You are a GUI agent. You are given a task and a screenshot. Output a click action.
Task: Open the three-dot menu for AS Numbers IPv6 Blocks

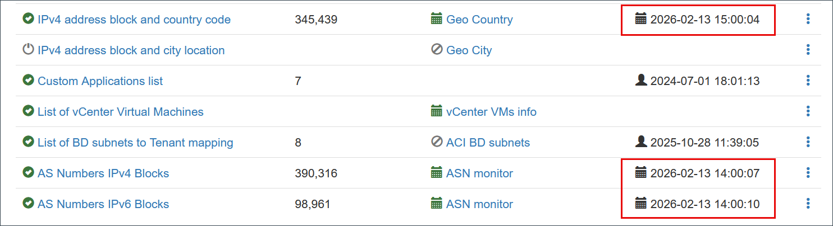coord(808,204)
